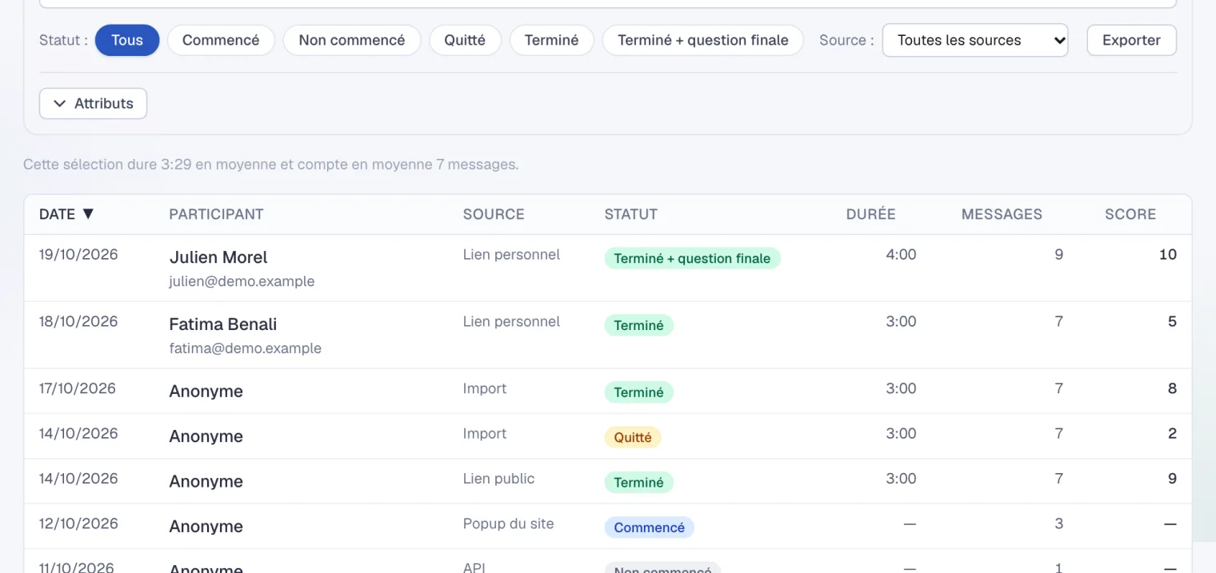
Task: Click the score 10 in Julien's row
Action: click(x=1168, y=255)
